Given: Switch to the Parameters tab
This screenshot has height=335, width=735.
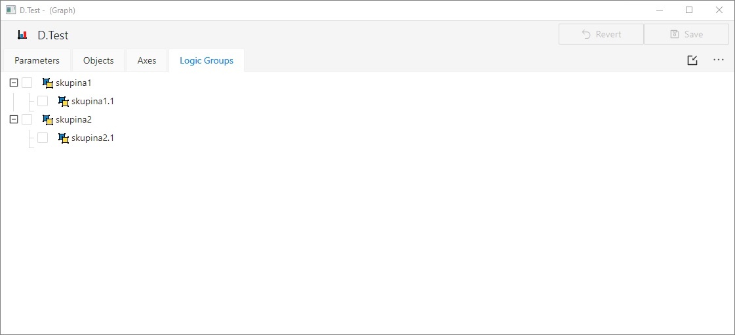Looking at the screenshot, I should coord(37,60).
